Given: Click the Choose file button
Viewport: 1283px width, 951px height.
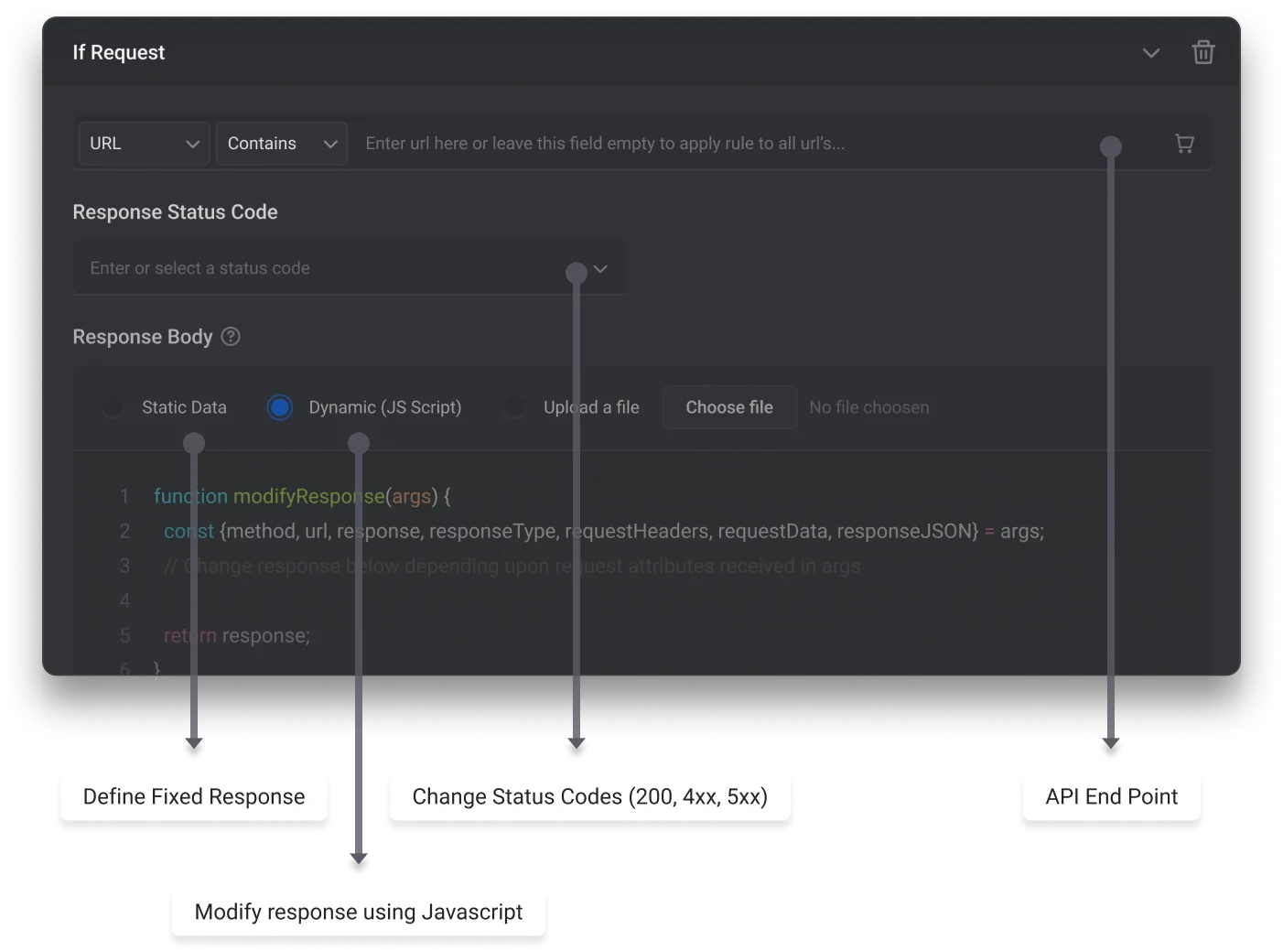Looking at the screenshot, I should pyautogui.click(x=729, y=407).
